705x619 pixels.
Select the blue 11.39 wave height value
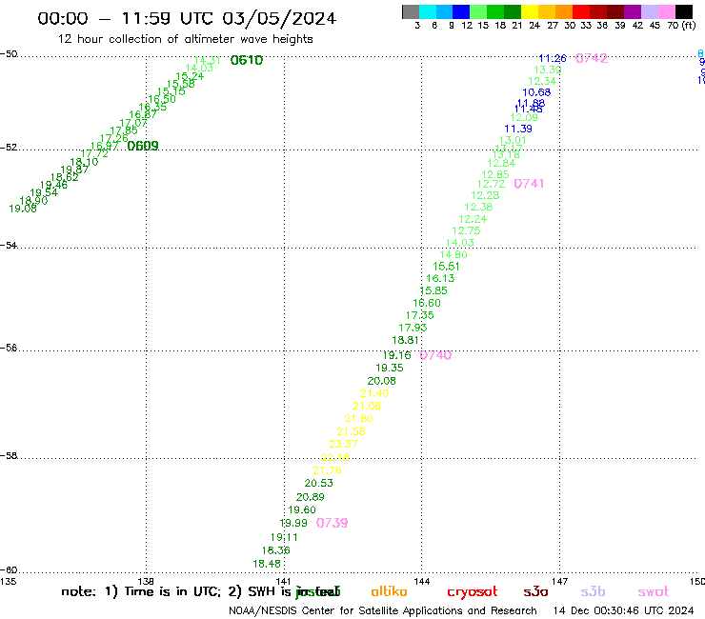pyautogui.click(x=518, y=129)
